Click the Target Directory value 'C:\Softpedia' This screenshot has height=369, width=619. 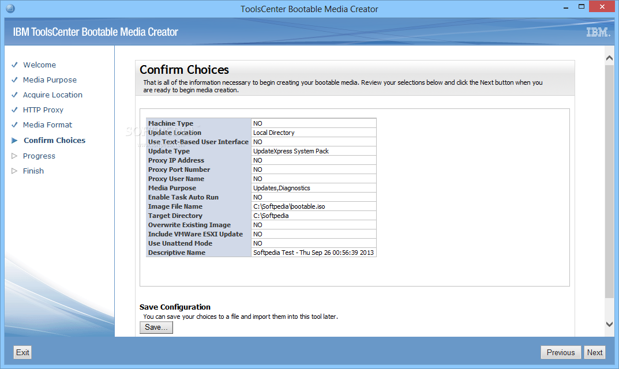point(271,216)
